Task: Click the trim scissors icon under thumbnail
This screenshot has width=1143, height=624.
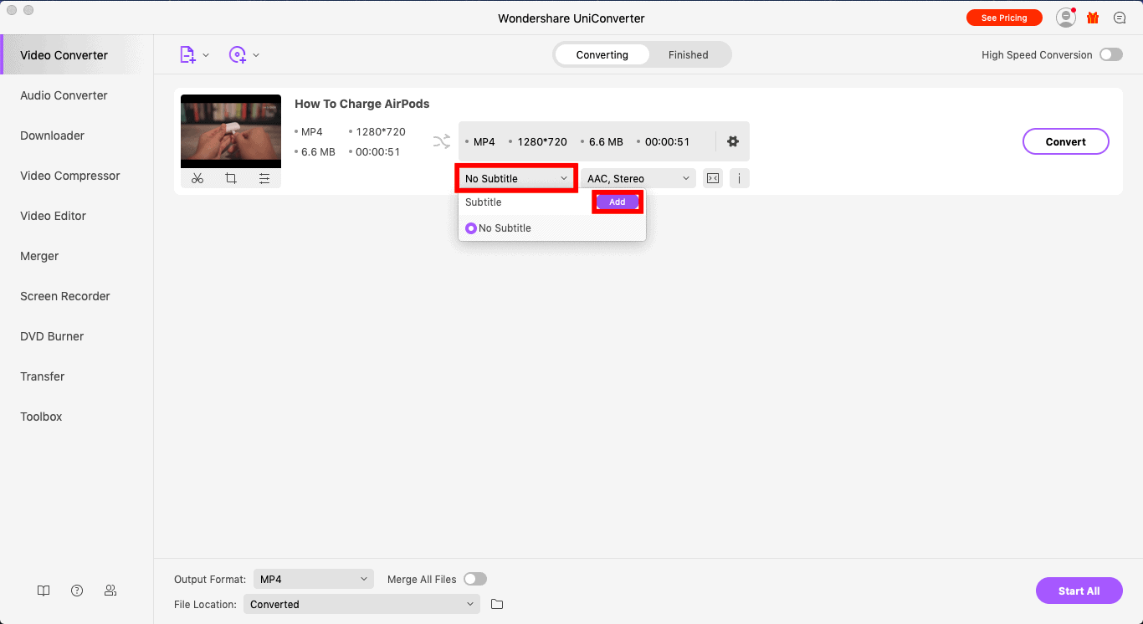Action: click(x=197, y=178)
